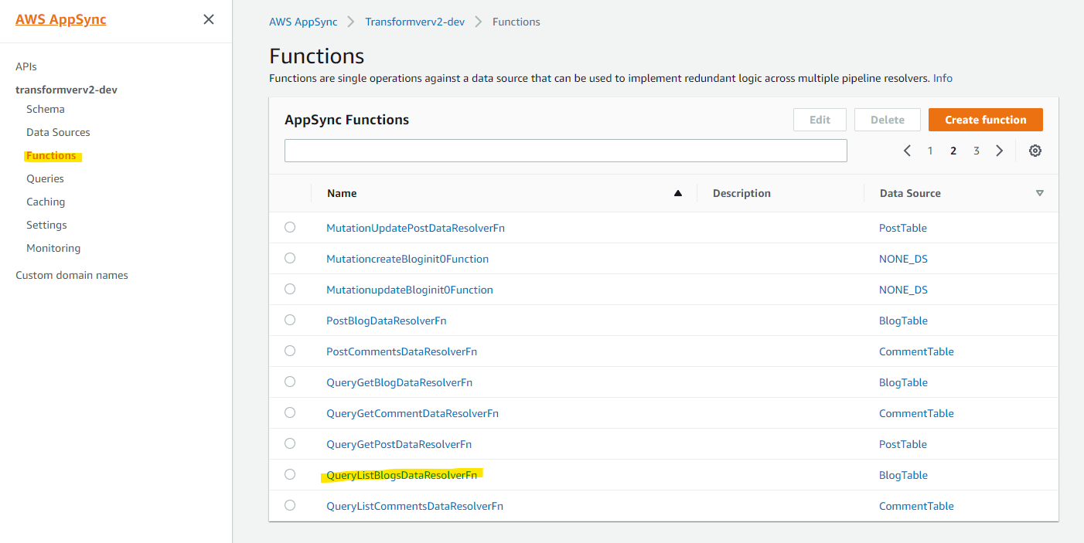Image resolution: width=1084 pixels, height=543 pixels.
Task: Navigate to Data Sources in sidebar
Action: [x=58, y=132]
